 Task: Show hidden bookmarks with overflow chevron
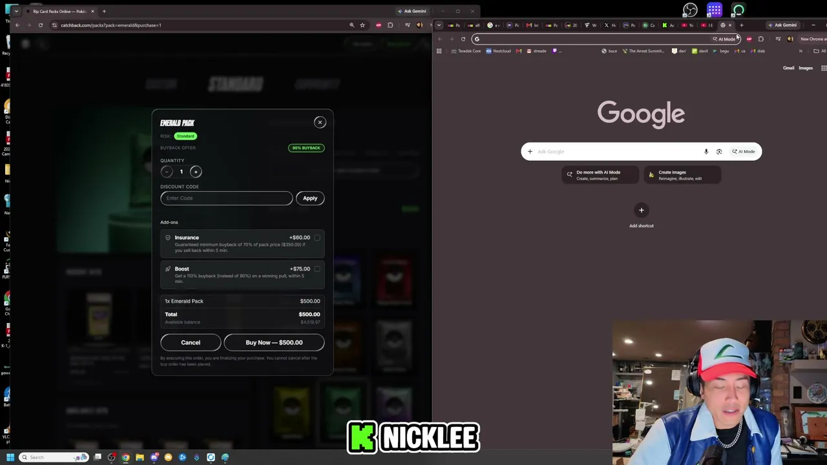click(801, 51)
